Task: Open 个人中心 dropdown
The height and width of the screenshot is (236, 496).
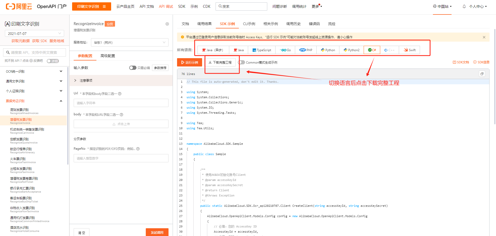Action: point(478,6)
